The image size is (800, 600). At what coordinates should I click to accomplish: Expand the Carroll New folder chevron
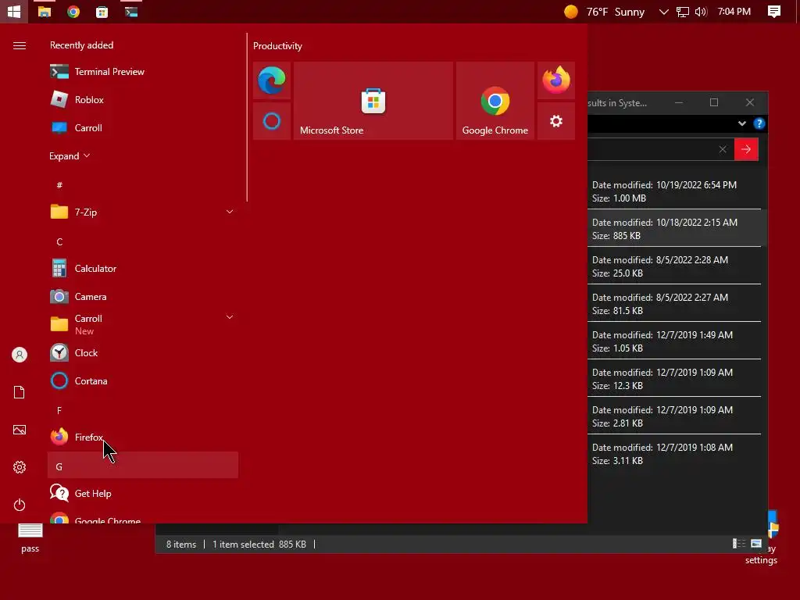tap(230, 317)
